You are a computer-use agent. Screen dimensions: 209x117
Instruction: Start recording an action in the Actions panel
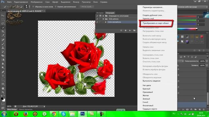coord(125,31)
